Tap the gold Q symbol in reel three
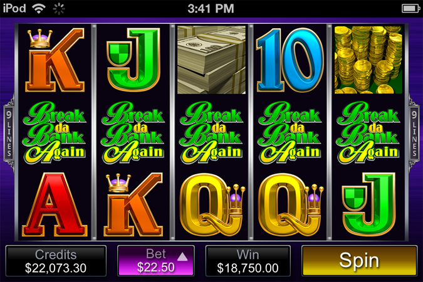The height and width of the screenshot is (282, 423). click(212, 204)
